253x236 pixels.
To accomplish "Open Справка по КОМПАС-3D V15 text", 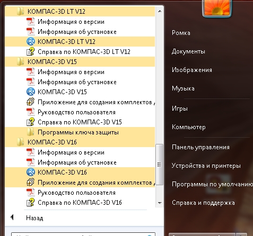I will (x=80, y=122).
